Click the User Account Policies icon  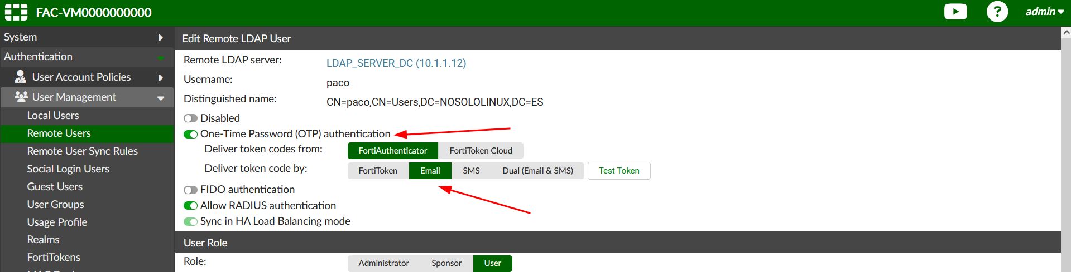(20, 77)
